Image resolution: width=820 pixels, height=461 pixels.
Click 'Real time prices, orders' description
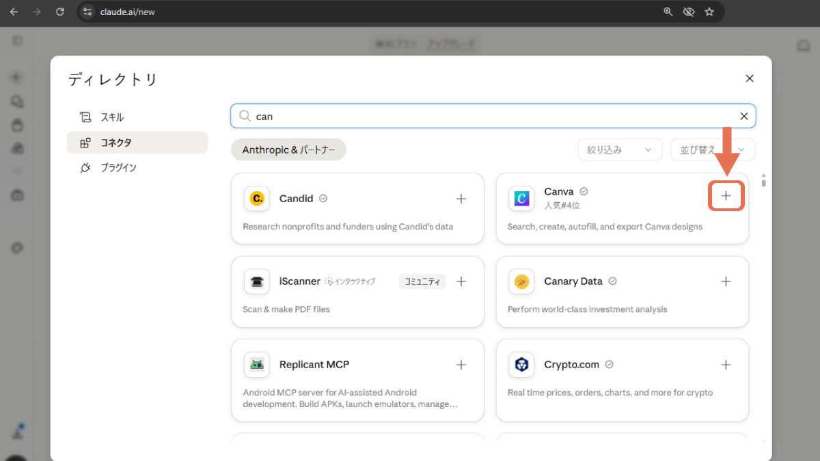click(610, 393)
